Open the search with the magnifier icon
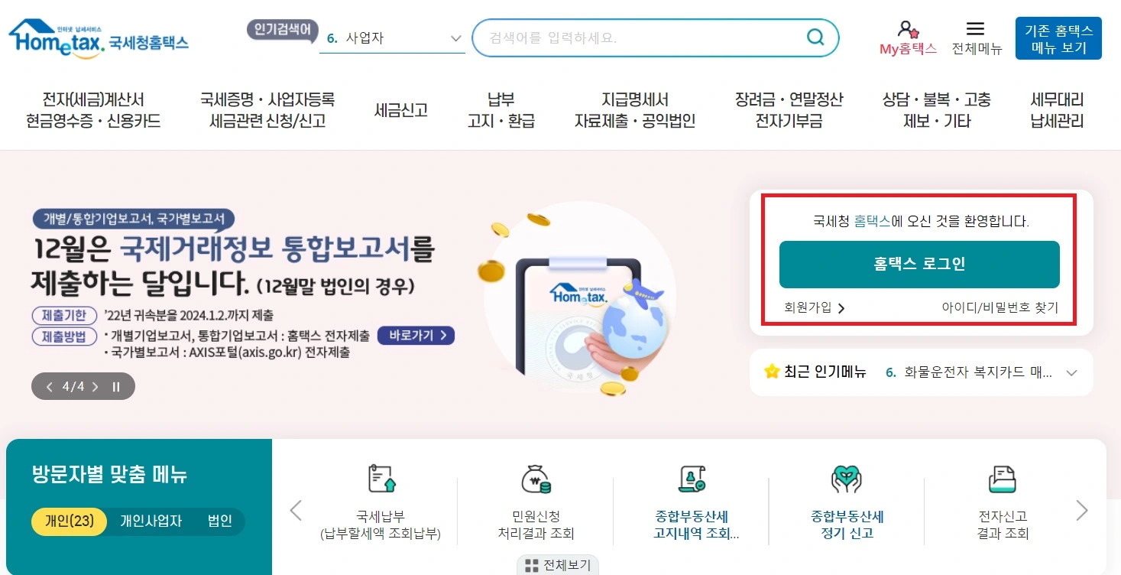 pos(815,37)
